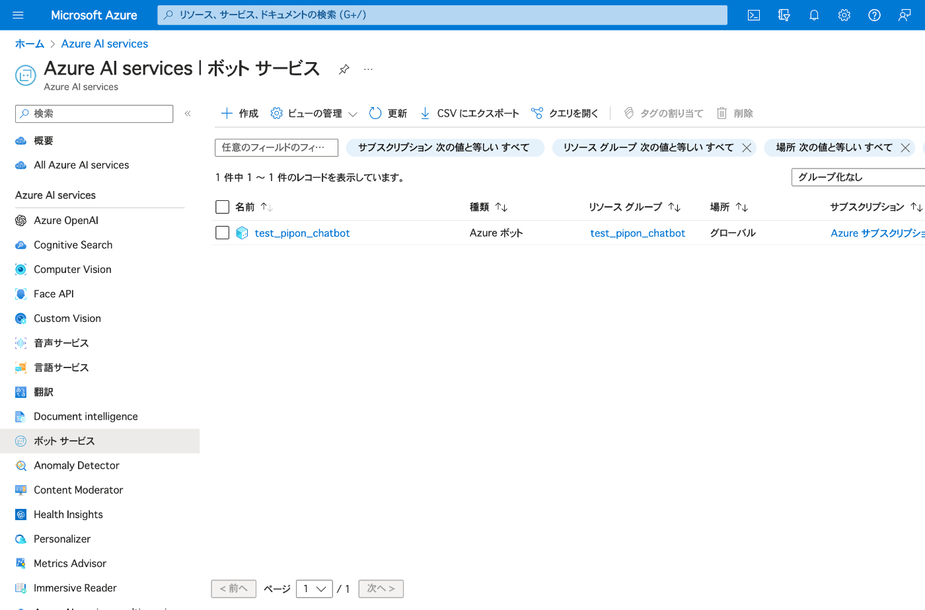Open the サブスクリプション filter pill
Screen dimensions: 925x610
(x=445, y=147)
